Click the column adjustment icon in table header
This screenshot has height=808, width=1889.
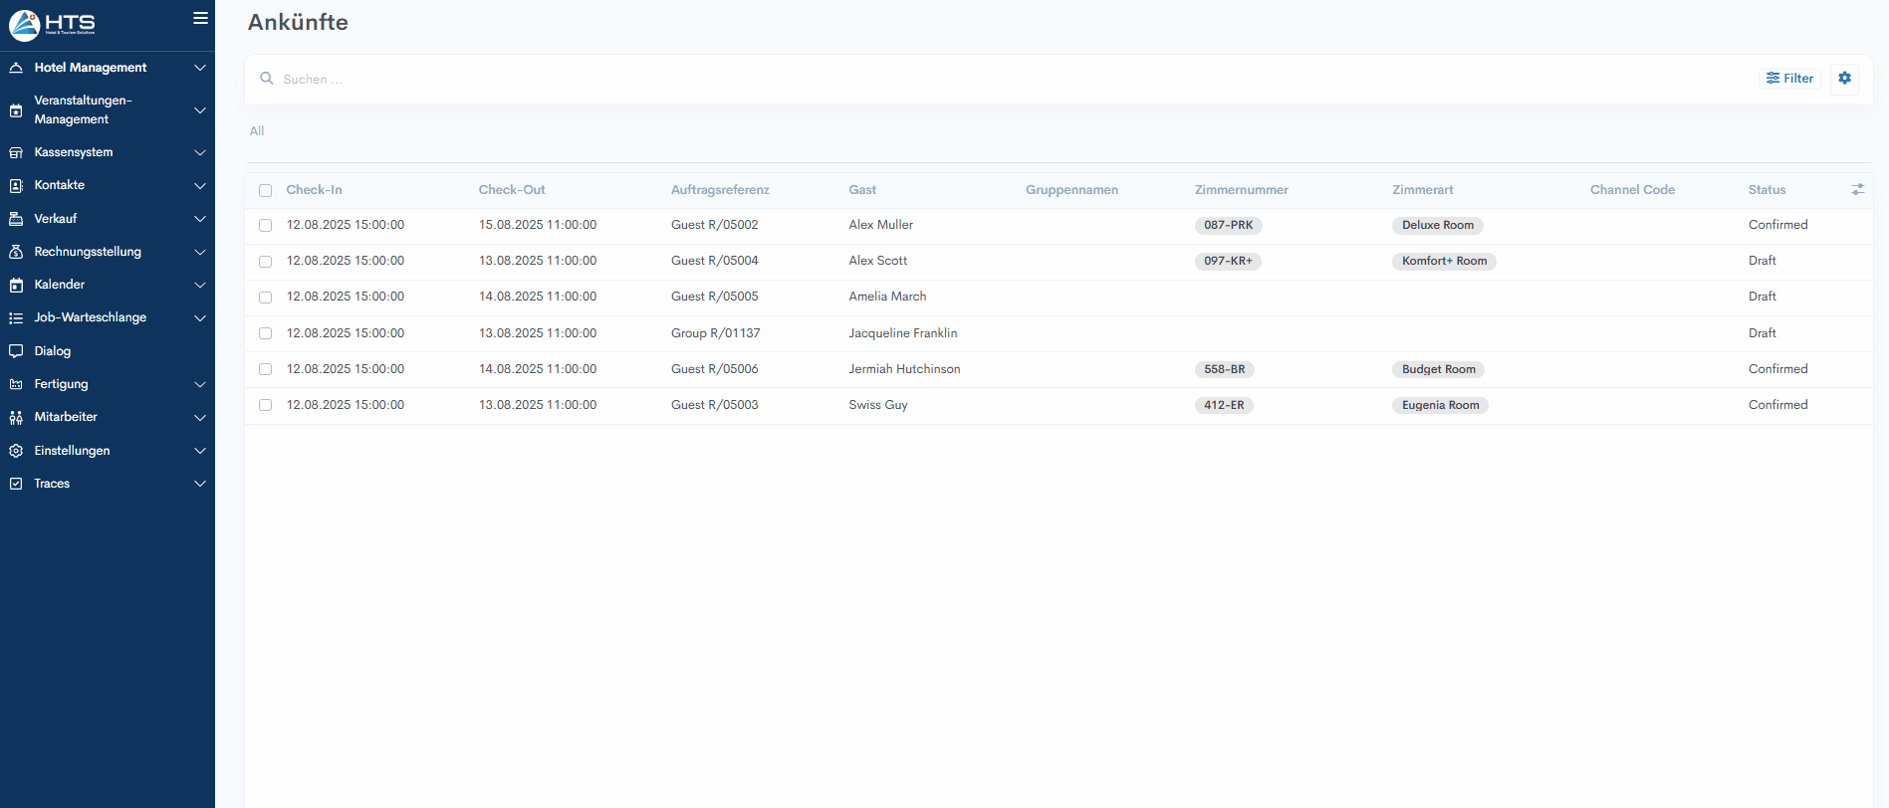click(1857, 189)
